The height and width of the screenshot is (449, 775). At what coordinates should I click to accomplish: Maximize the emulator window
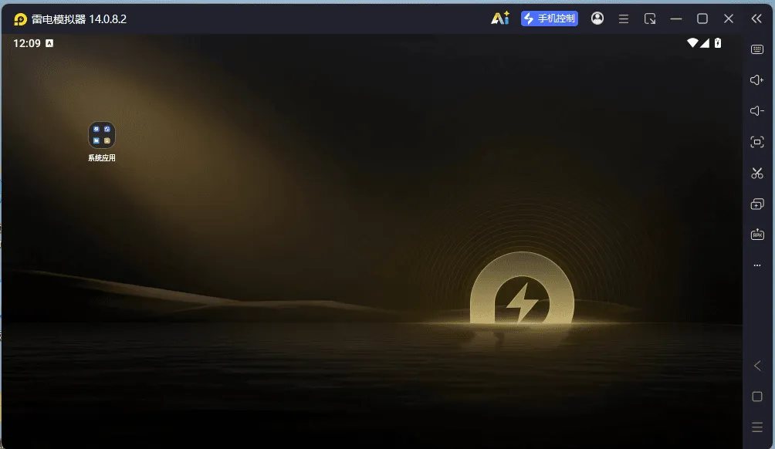tap(702, 19)
